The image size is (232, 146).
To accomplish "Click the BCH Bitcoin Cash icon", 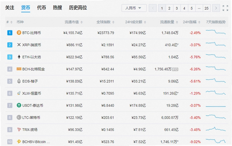I will pyautogui.click(x=19, y=69).
